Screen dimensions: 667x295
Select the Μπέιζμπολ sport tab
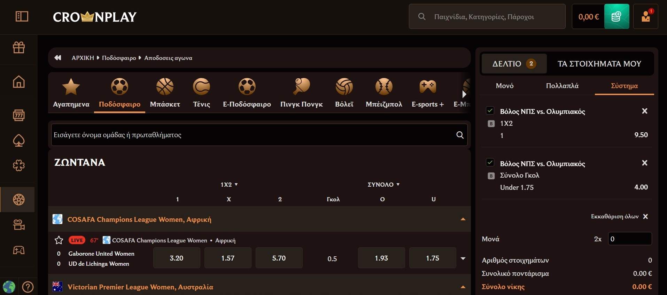(384, 93)
